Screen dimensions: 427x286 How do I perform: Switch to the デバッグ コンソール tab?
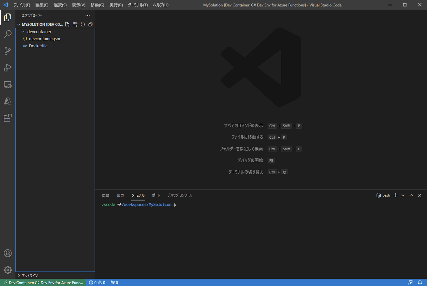coord(180,195)
